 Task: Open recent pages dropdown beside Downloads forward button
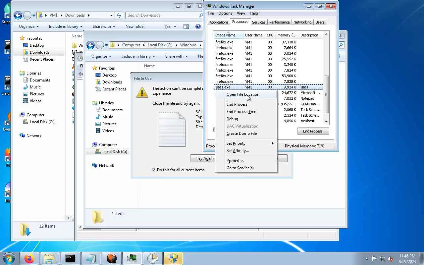click(34, 16)
